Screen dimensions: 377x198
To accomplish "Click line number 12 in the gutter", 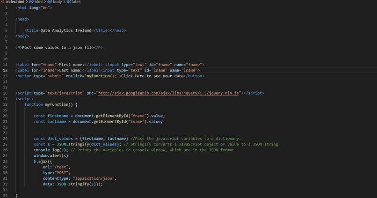I will coord(5,70).
